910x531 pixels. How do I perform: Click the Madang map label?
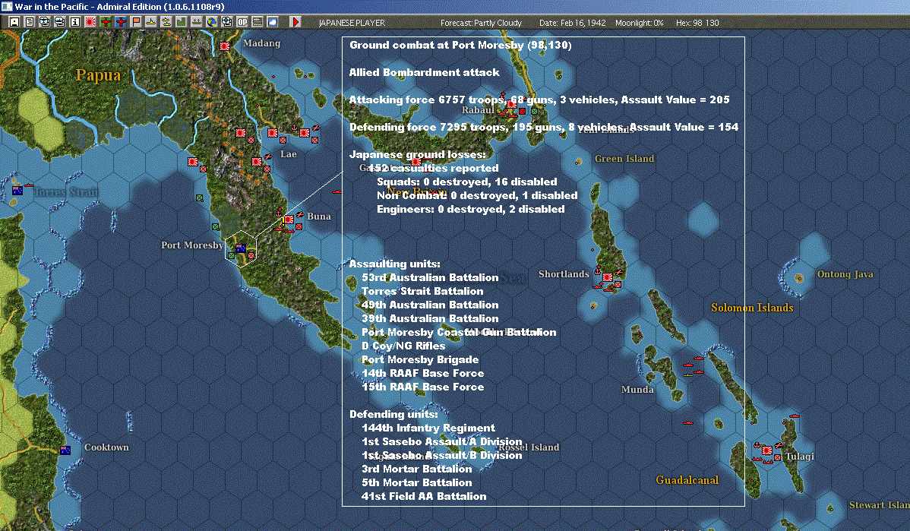(x=262, y=43)
